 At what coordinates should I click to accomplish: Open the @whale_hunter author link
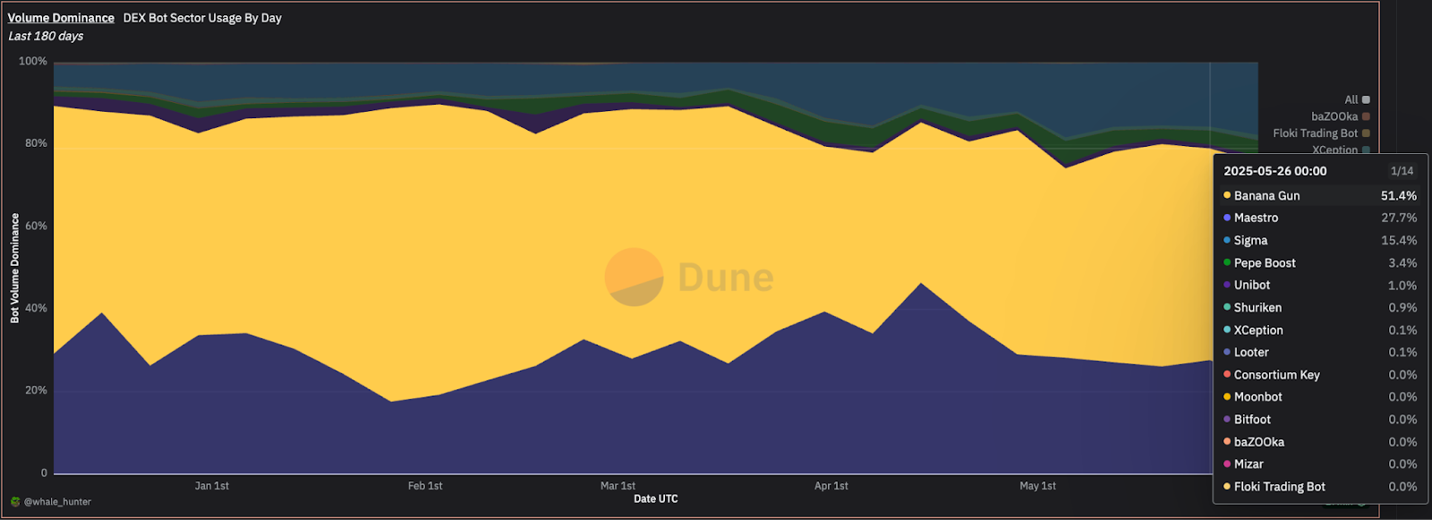coord(57,501)
